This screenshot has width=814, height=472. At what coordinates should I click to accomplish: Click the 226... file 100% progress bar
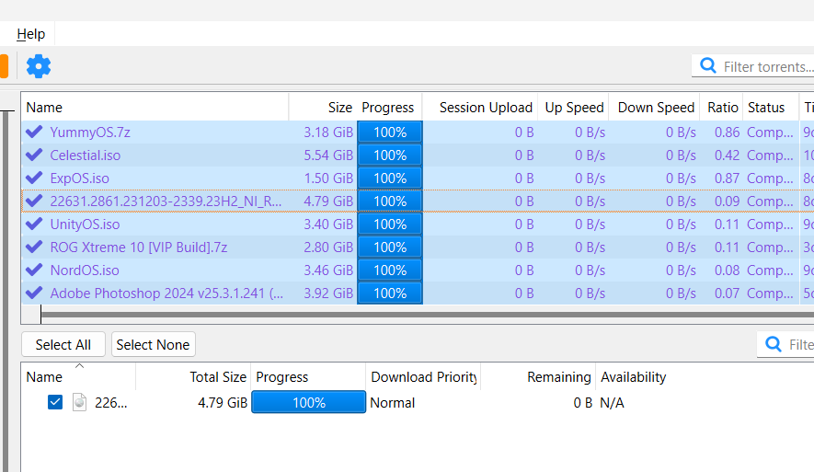[308, 402]
